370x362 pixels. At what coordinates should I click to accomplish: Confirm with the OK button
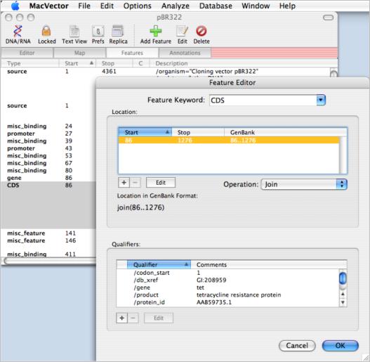point(340,346)
